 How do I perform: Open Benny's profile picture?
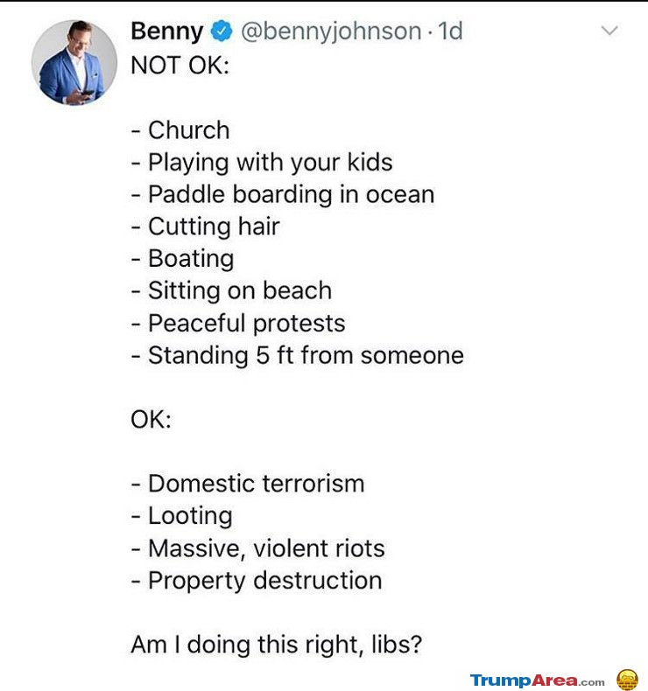(74, 63)
